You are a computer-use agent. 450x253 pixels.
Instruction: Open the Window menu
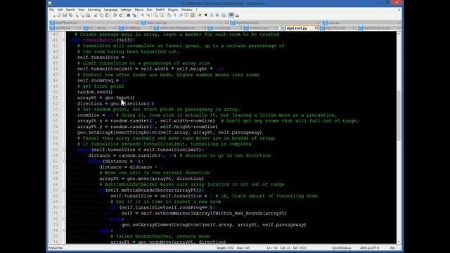tap(186, 10)
